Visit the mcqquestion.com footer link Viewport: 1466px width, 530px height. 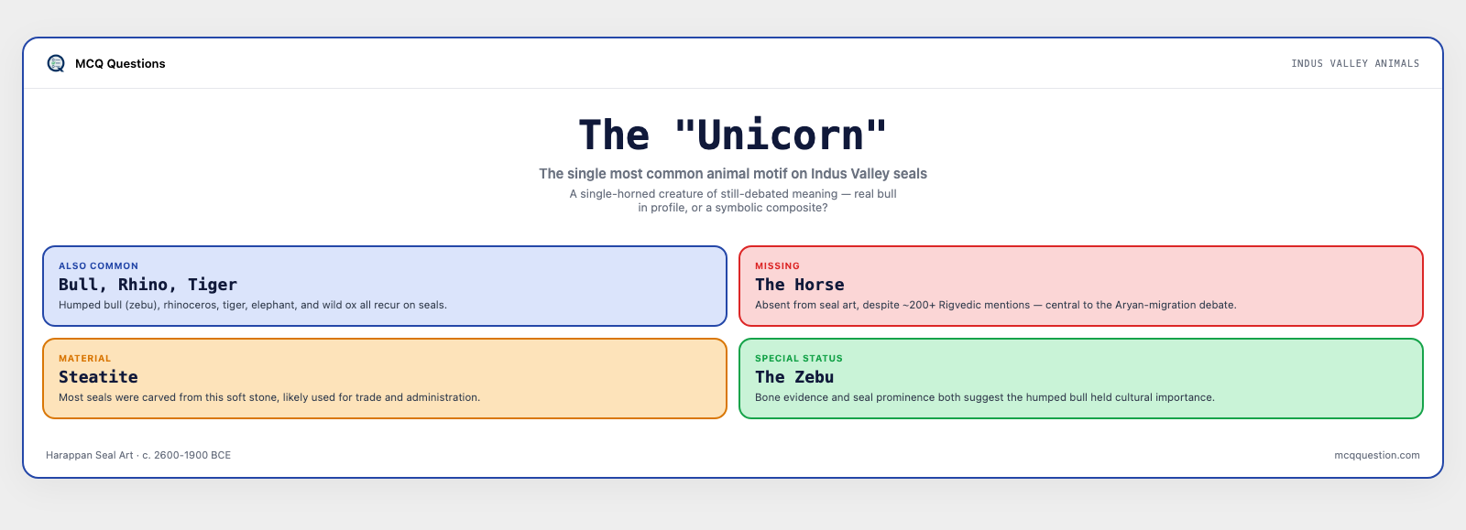pos(1377,455)
